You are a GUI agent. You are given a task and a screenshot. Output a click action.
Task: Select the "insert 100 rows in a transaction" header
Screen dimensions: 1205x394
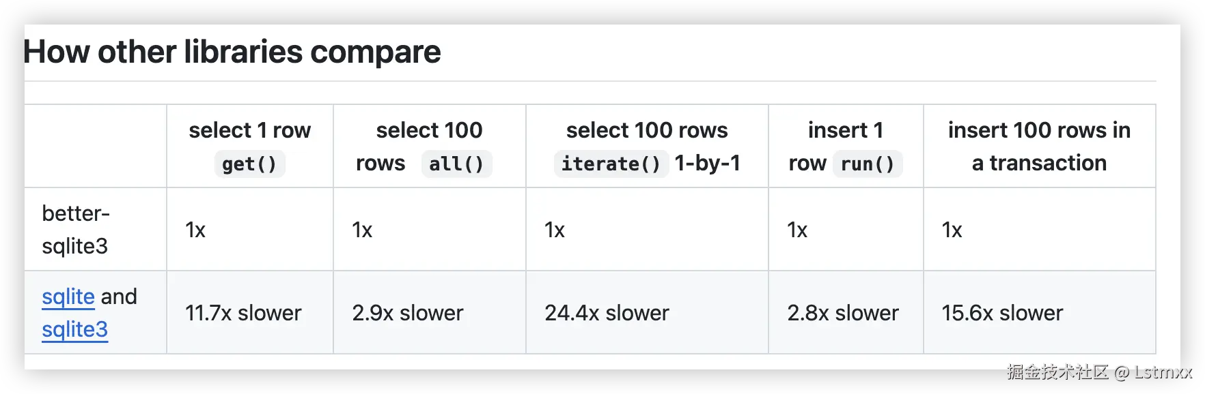[x=1039, y=146]
